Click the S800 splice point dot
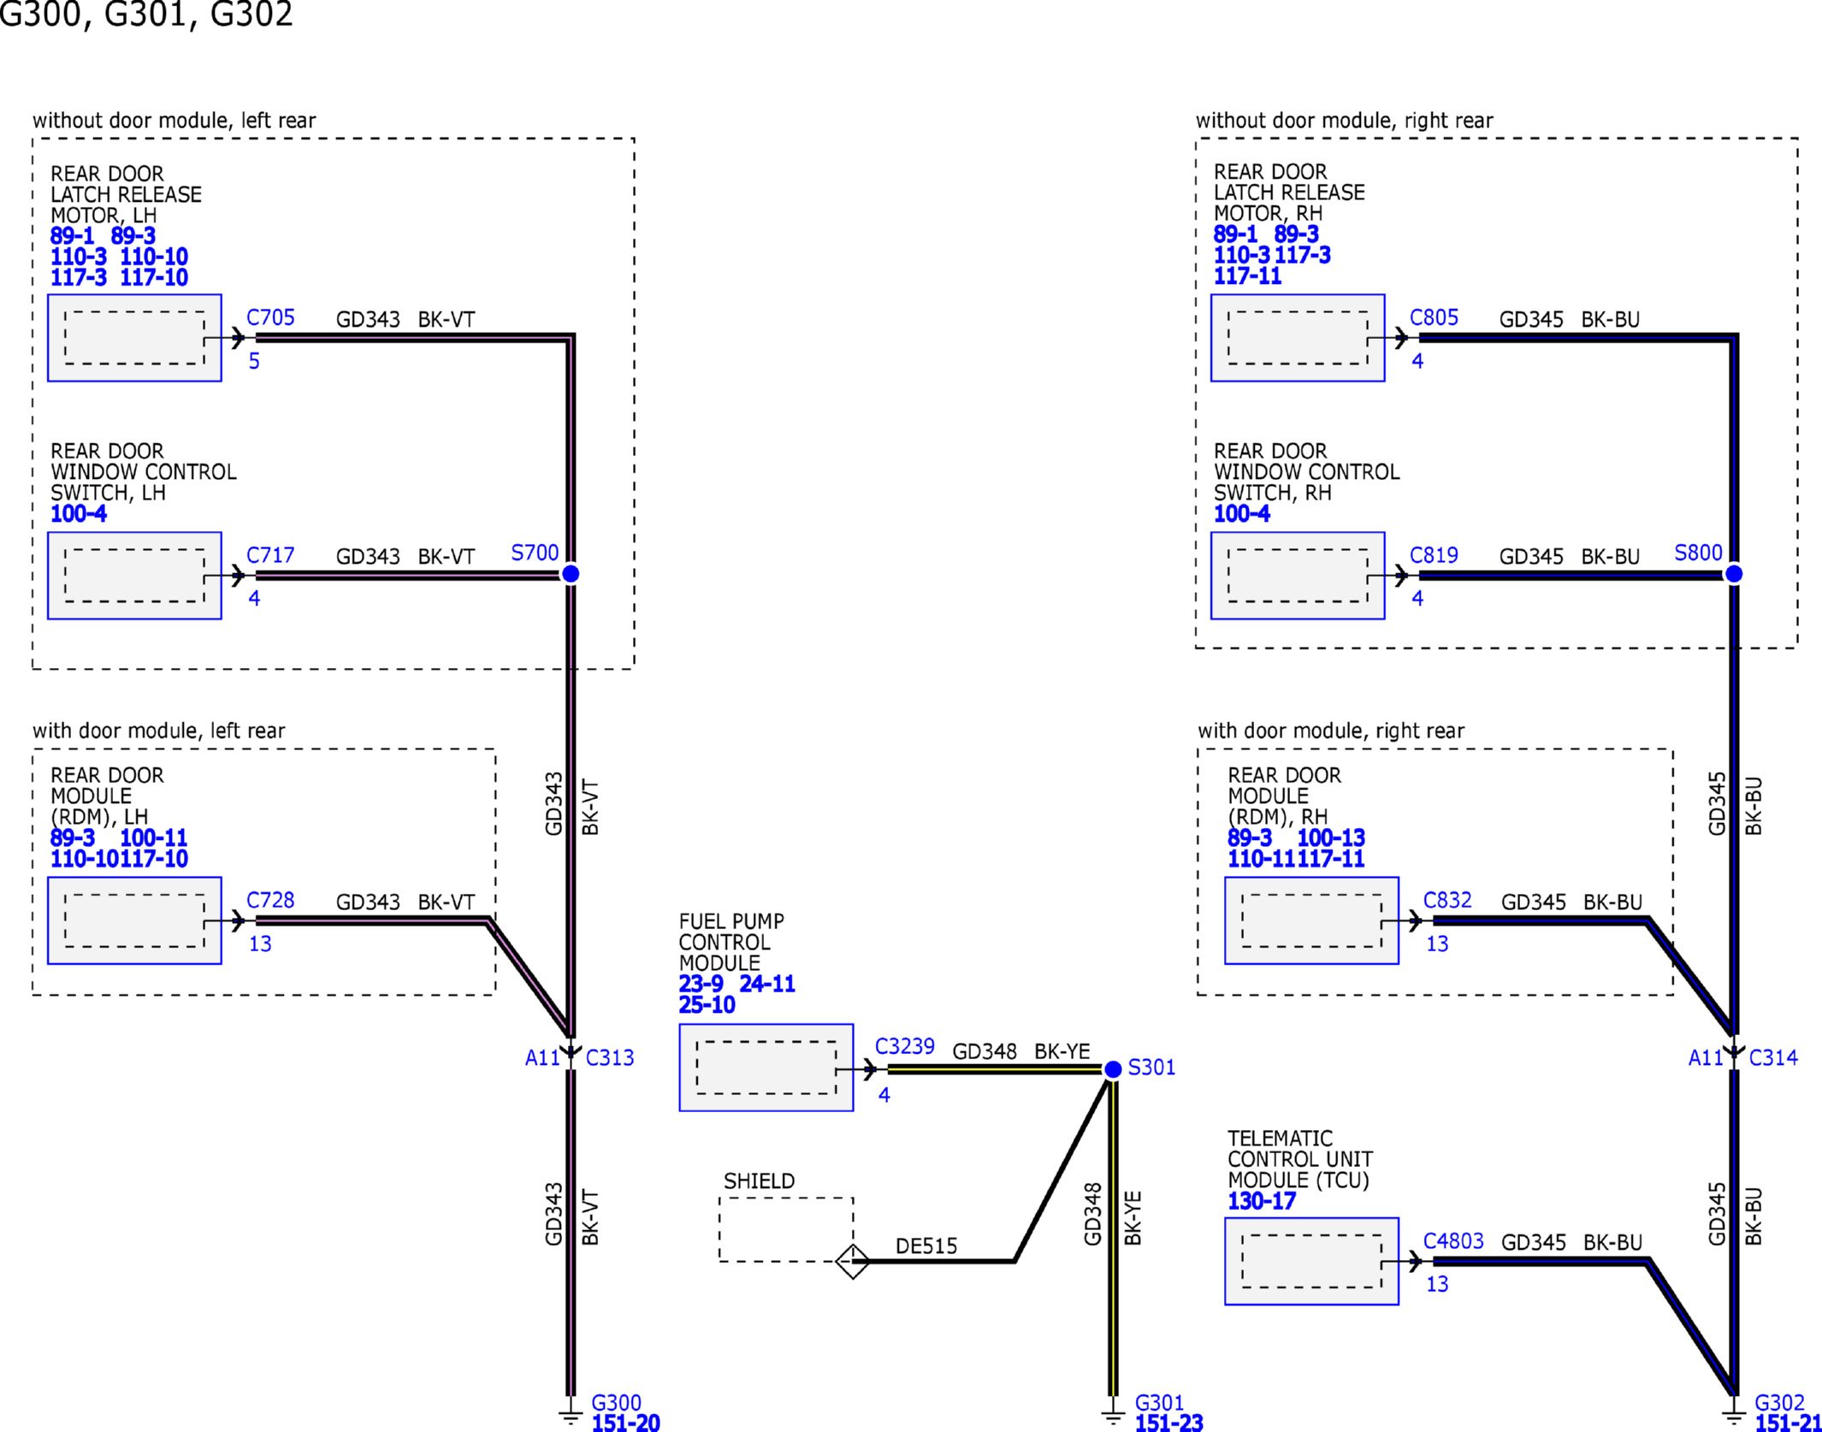Screen dimensions: 1822x1432 click(x=1733, y=575)
